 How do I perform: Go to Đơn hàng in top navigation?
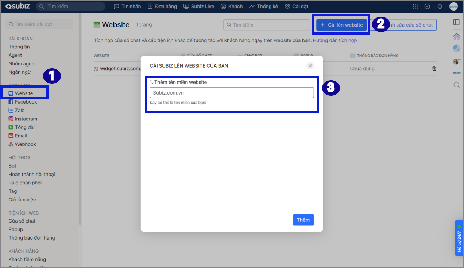tap(162, 7)
